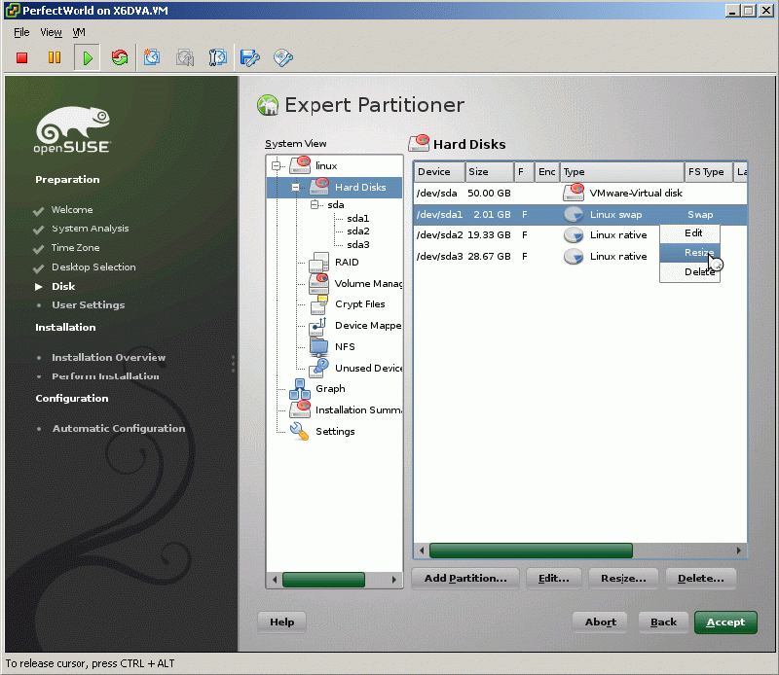Click the Crypt Files icon in tree

319,304
